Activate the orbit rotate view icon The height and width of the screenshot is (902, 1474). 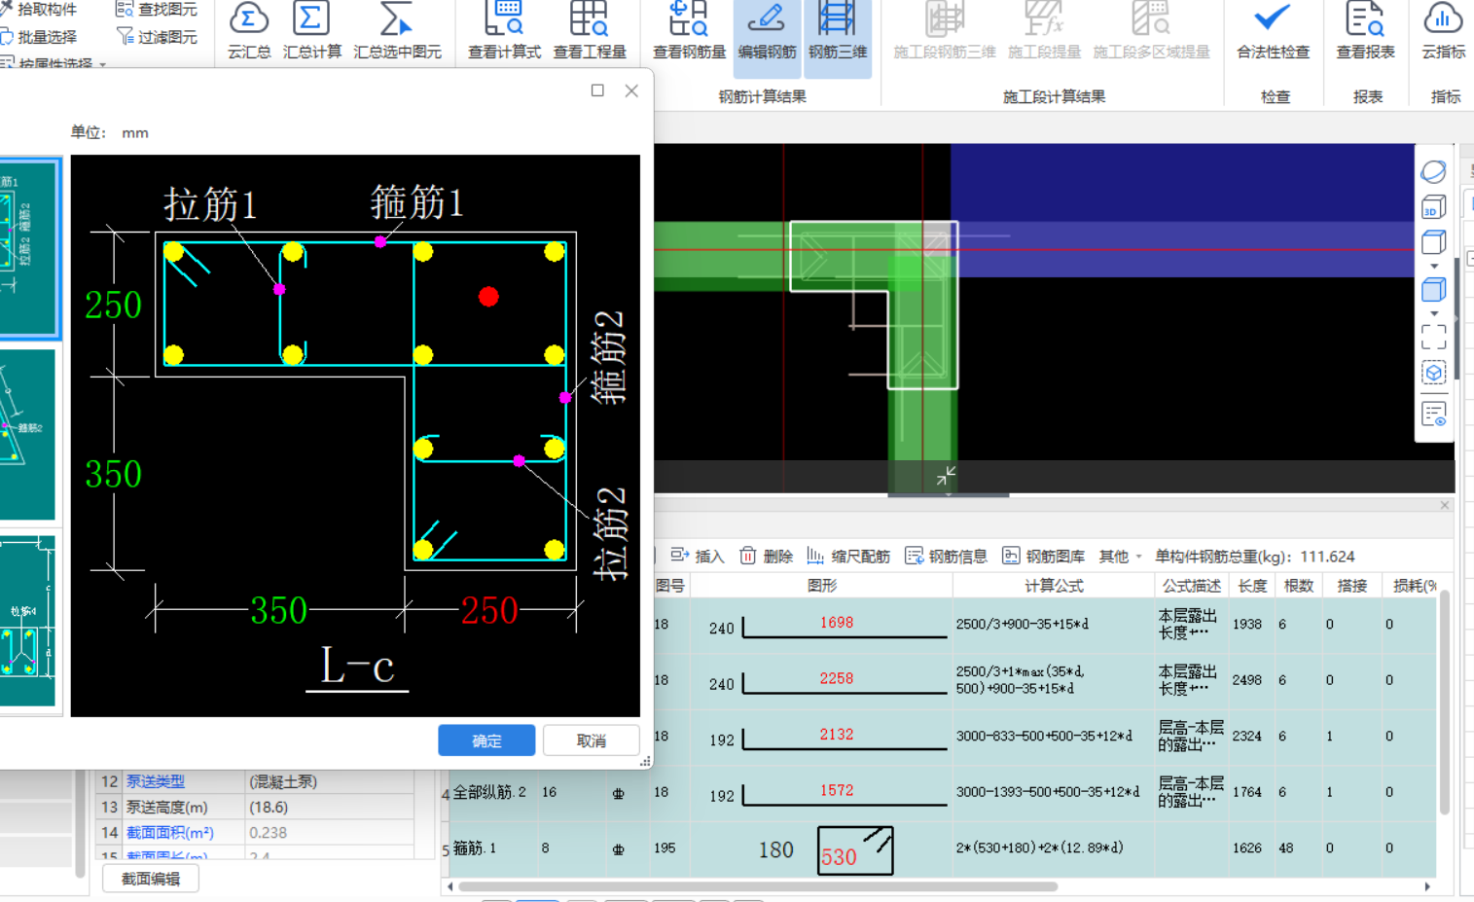(1433, 171)
